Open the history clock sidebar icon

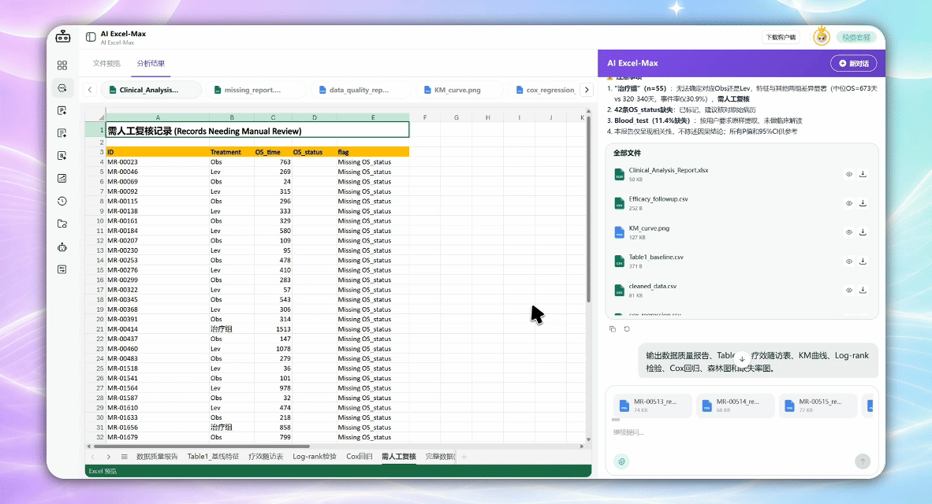tap(62, 202)
